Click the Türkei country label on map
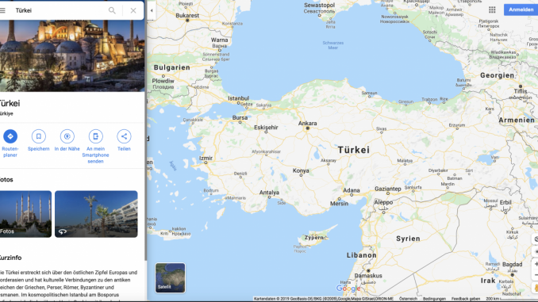538x302 pixels. tap(353, 150)
